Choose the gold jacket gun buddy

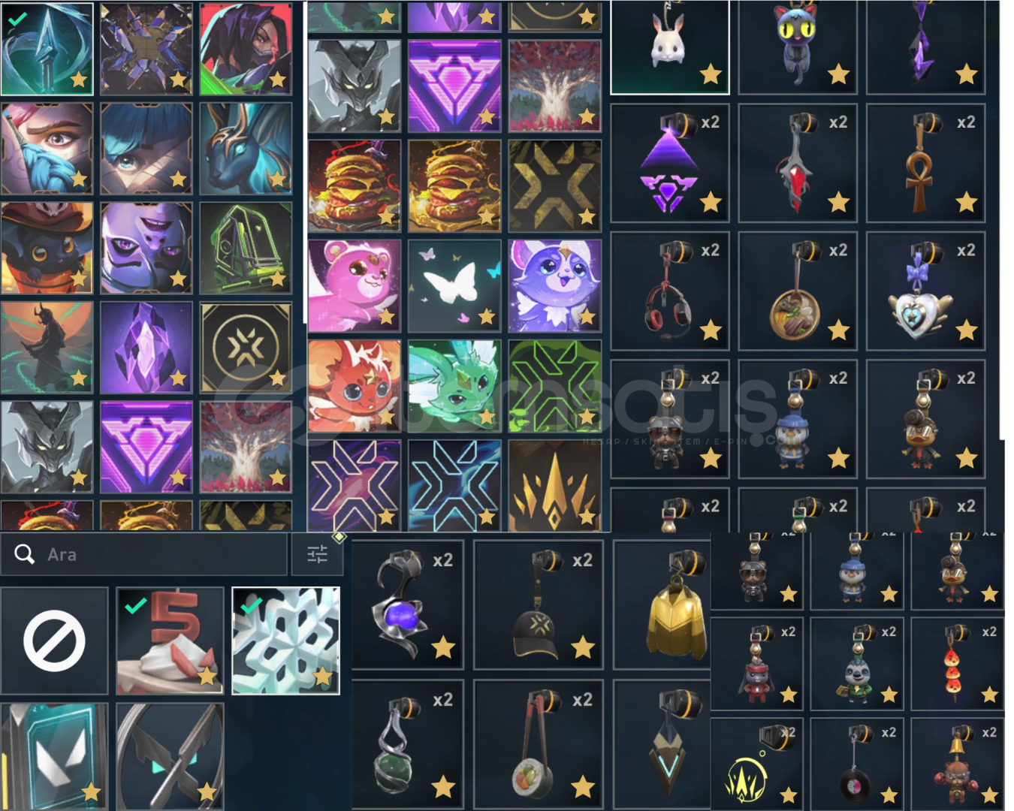(x=662, y=604)
